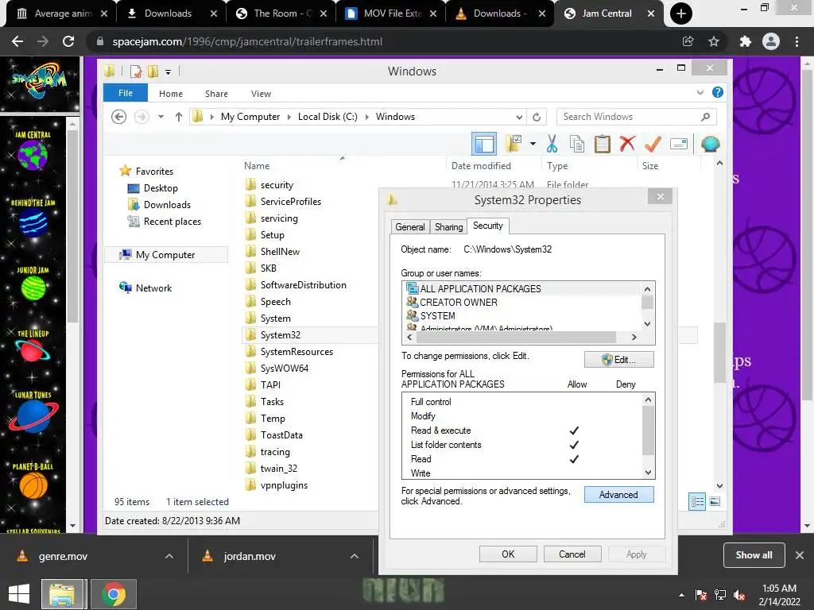Click the Up one level arrow
This screenshot has height=610, width=814.
click(179, 117)
